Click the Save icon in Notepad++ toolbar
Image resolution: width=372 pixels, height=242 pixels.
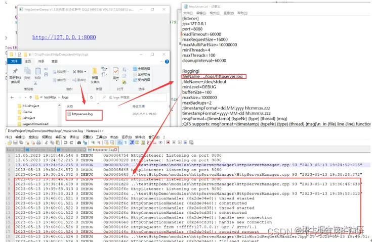click(15, 142)
